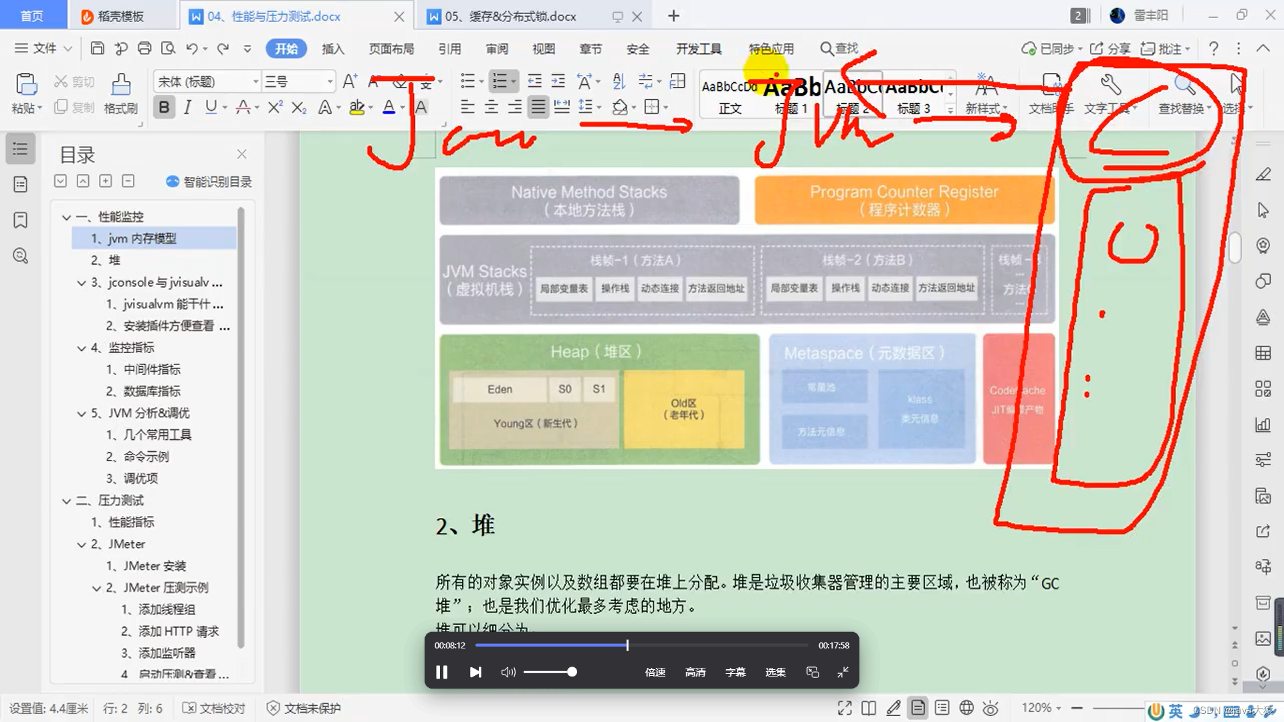This screenshot has width=1284, height=722.
Task: Collapse the 压力测试 tree section
Action: (x=66, y=501)
